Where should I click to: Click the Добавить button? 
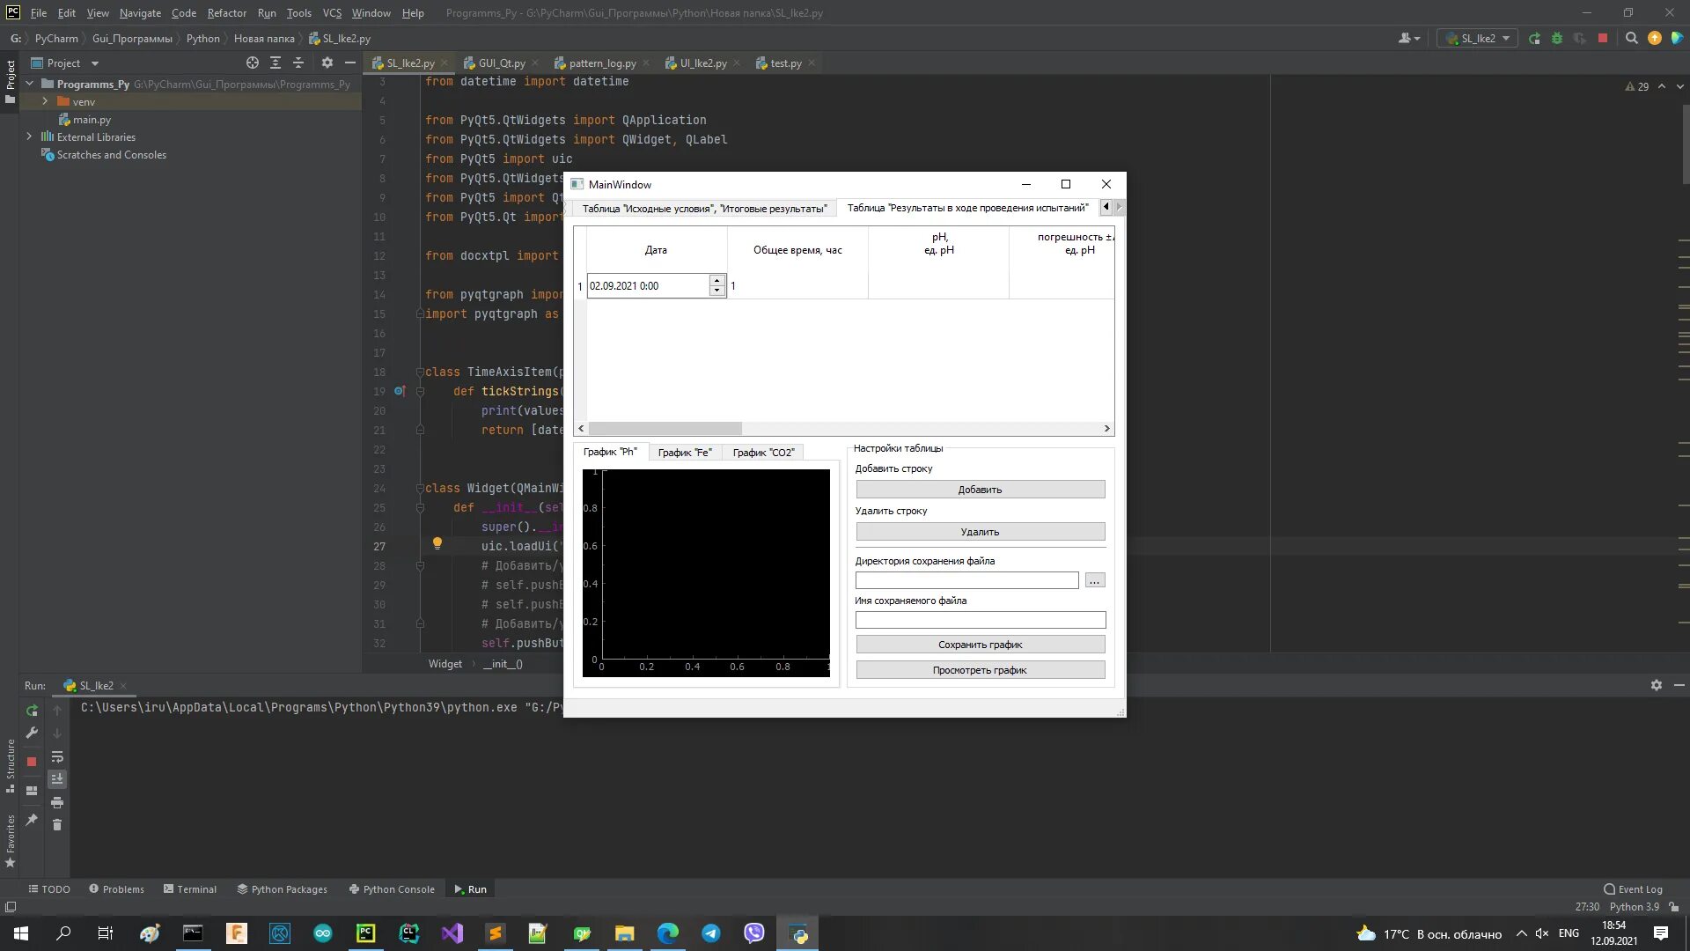click(x=980, y=490)
